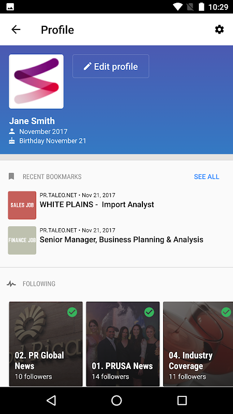Tap Android recent apps square button

tap(182, 400)
